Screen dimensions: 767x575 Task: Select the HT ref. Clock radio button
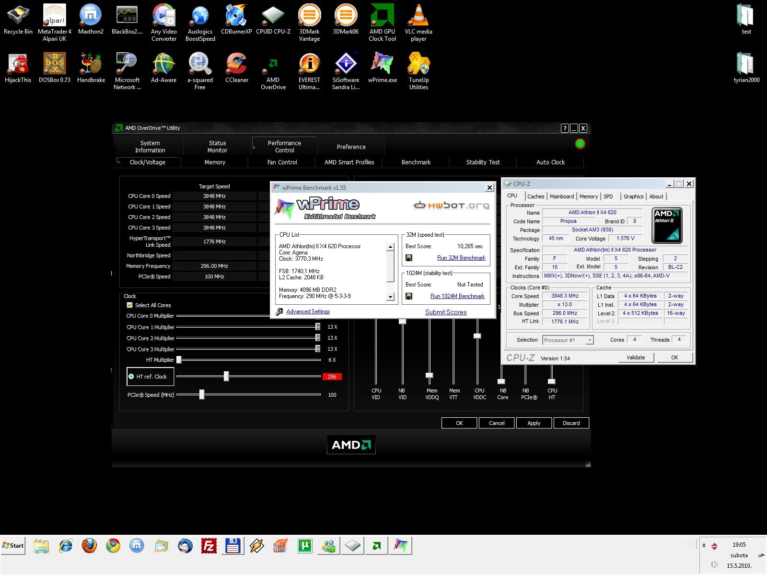[x=131, y=377]
